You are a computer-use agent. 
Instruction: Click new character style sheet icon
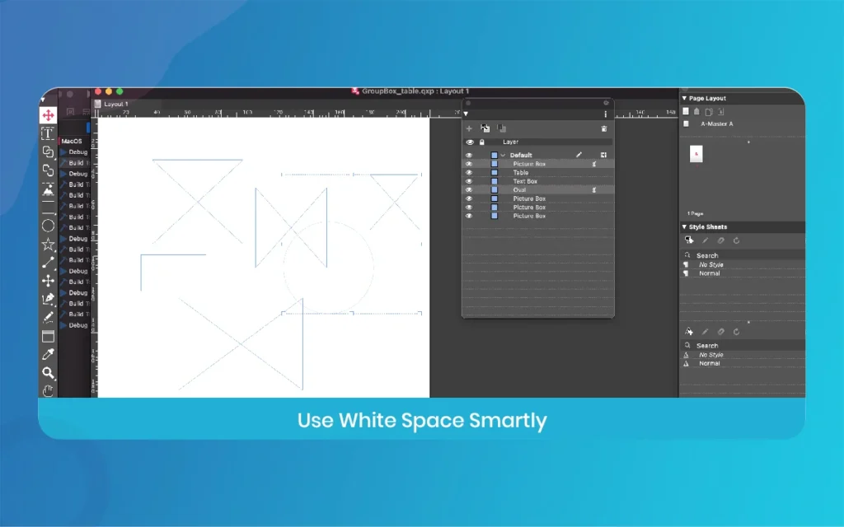click(x=689, y=332)
